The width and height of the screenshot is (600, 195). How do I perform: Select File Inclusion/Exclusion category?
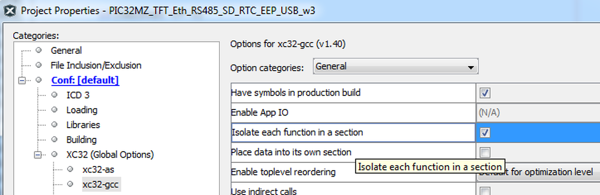click(96, 65)
